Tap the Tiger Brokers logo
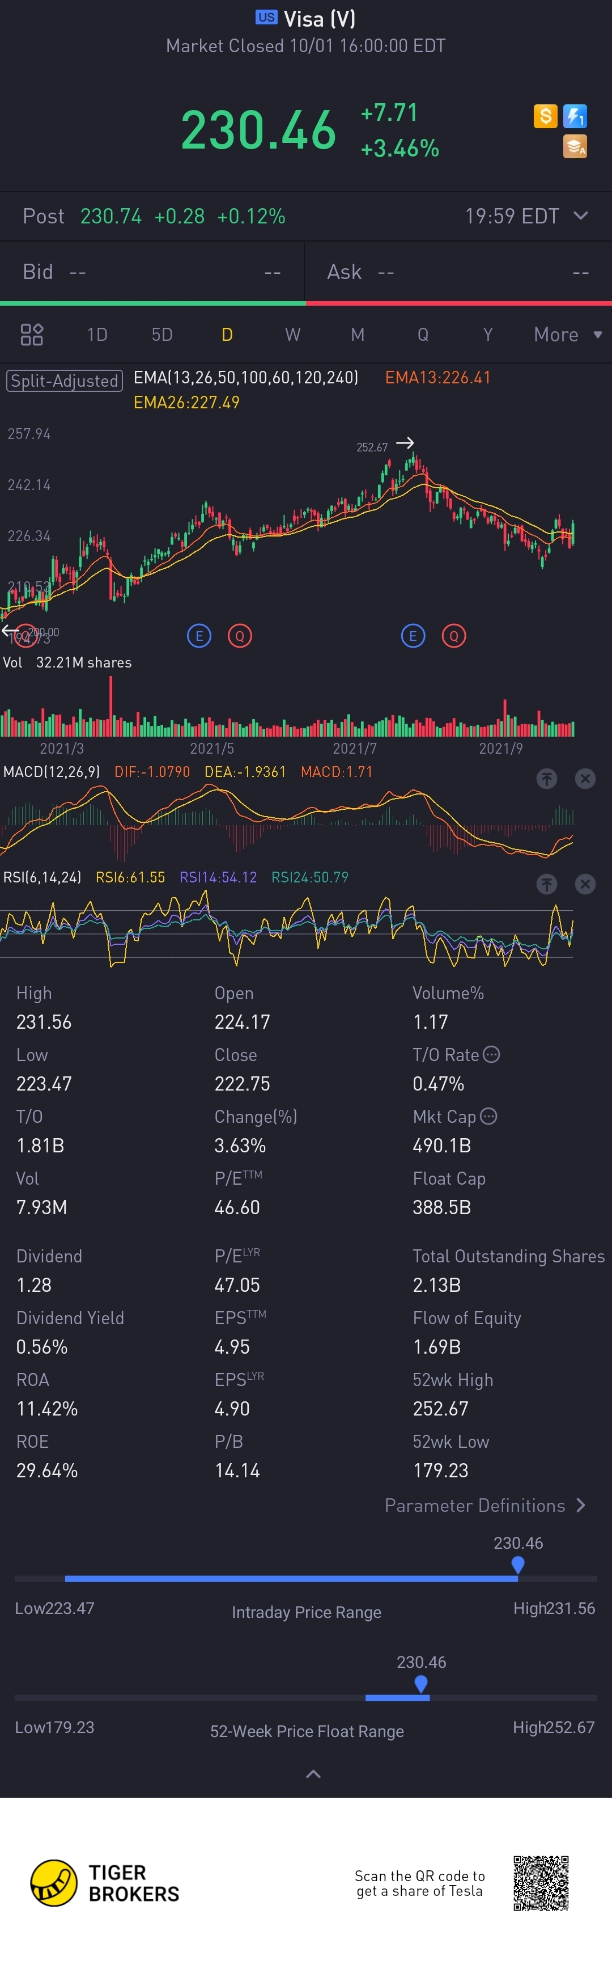The image size is (612, 1969). coord(105,1883)
